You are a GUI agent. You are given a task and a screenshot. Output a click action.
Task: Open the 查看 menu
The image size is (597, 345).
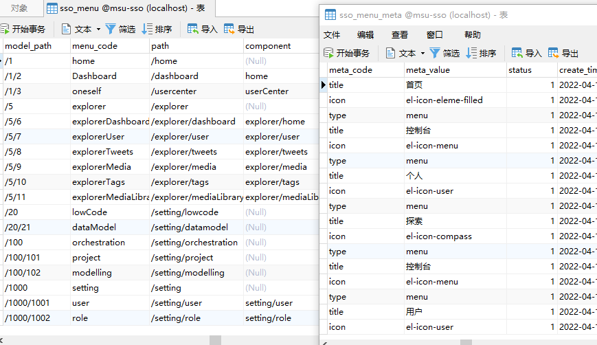[400, 35]
